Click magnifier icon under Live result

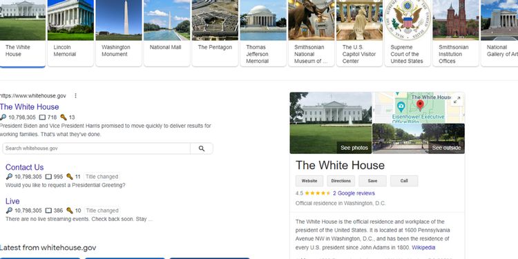9,211
